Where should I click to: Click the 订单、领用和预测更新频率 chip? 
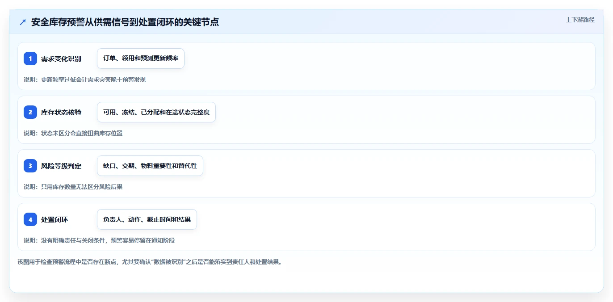click(x=141, y=59)
